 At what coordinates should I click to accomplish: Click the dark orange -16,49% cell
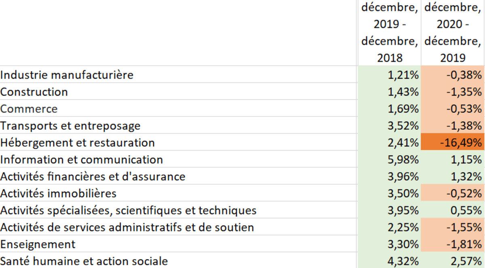pyautogui.click(x=453, y=143)
